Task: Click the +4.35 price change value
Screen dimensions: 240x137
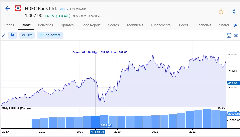Action: [49, 16]
